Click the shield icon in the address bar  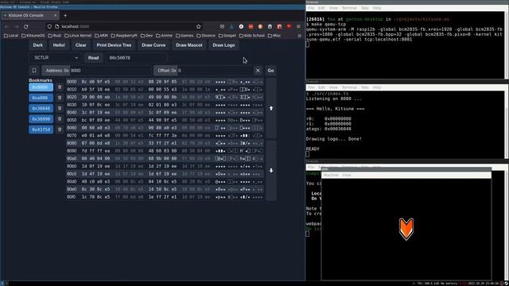tap(49, 26)
